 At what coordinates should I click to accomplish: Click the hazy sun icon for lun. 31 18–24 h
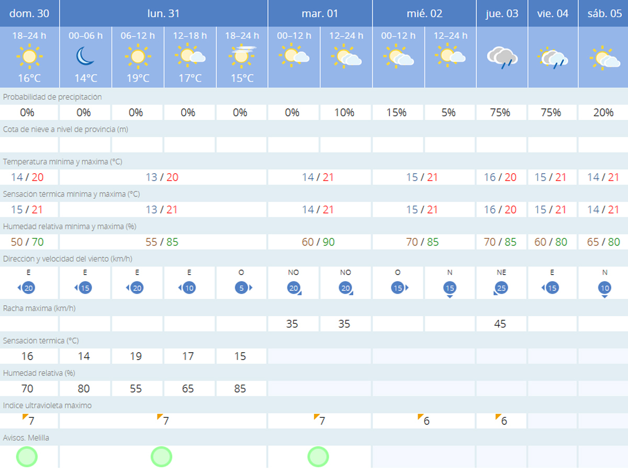pyautogui.click(x=242, y=55)
